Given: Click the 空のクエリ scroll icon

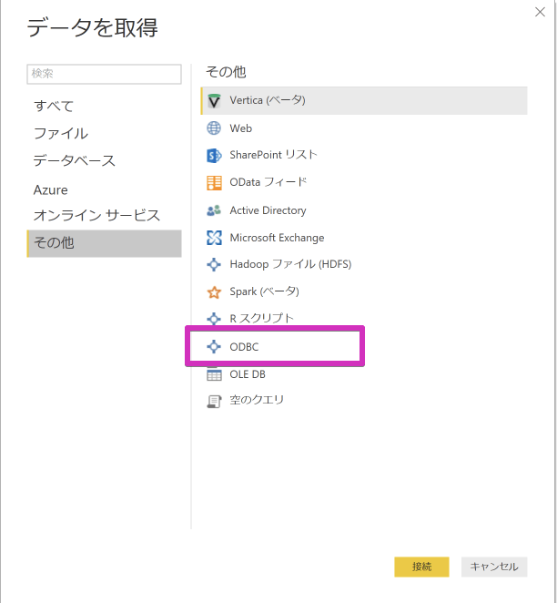Looking at the screenshot, I should coord(214,401).
